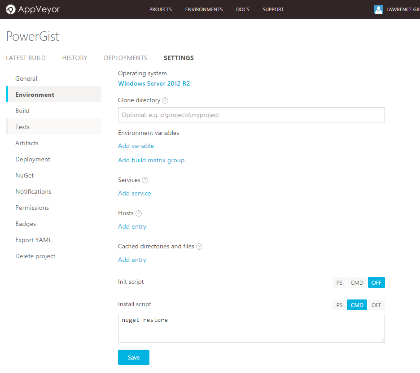
Task: Click help icon beside Cached directories and files
Action: [x=199, y=247]
